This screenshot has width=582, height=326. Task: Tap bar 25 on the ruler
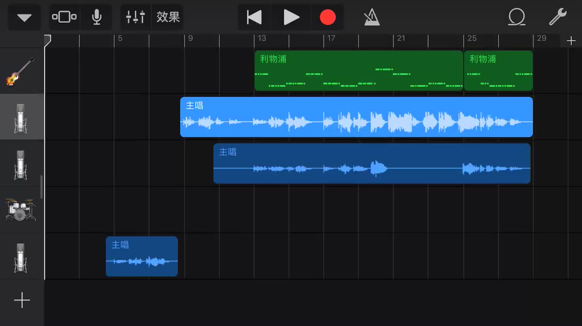[472, 39]
